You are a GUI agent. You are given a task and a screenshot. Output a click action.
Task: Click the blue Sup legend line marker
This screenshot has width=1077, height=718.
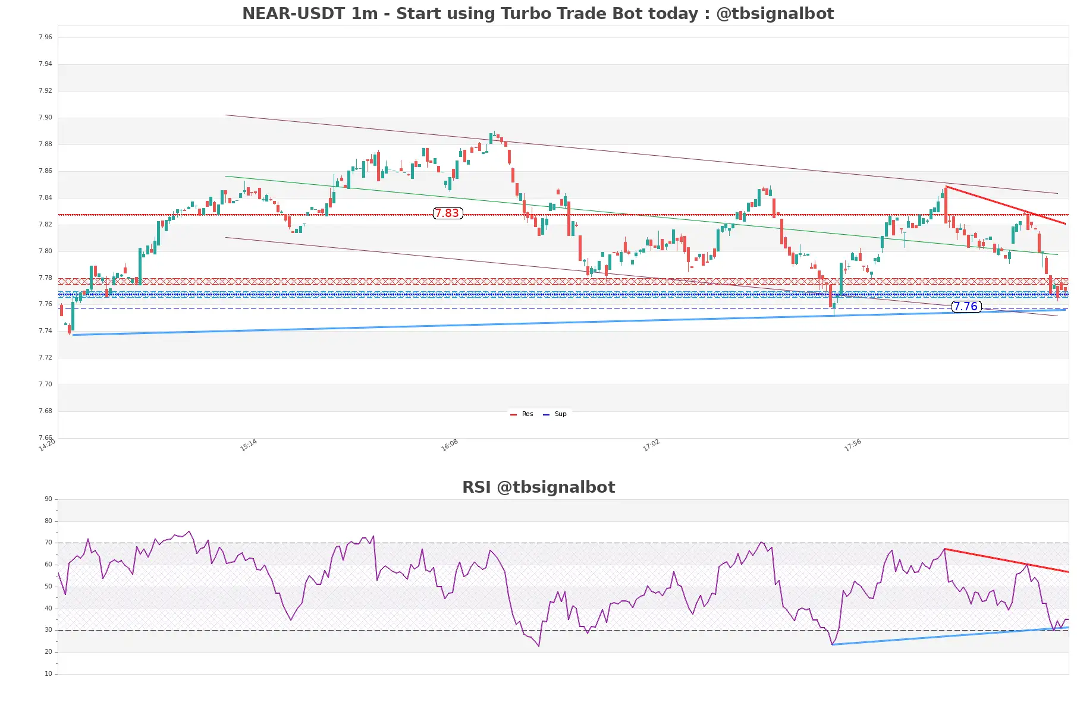[547, 415]
